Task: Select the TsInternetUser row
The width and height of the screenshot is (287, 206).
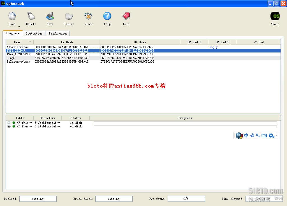Action: click(143, 61)
